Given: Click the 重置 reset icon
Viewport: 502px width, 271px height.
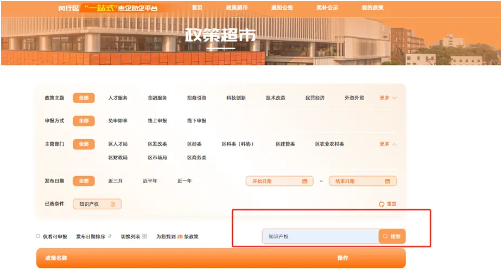Looking at the screenshot, I should pyautogui.click(x=382, y=204).
